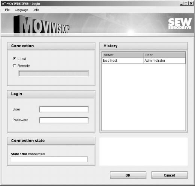Open the Language menu
The height and width of the screenshot is (186, 195).
click(21, 10)
